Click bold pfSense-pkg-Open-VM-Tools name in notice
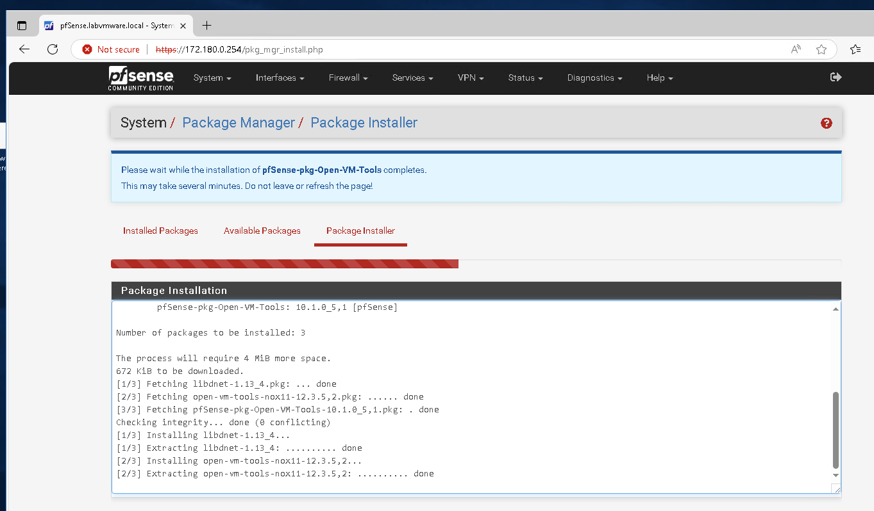This screenshot has width=874, height=511. pos(322,170)
